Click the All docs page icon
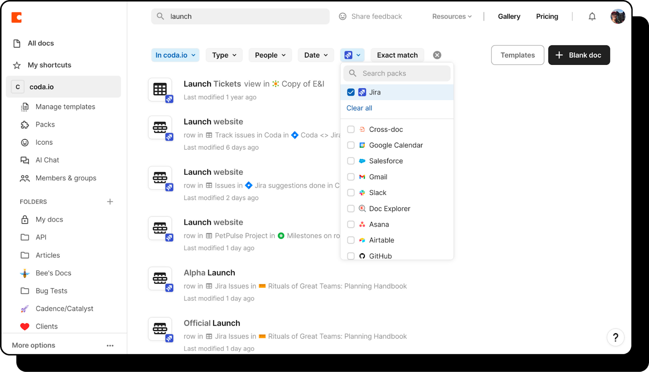649x372 pixels. click(17, 43)
